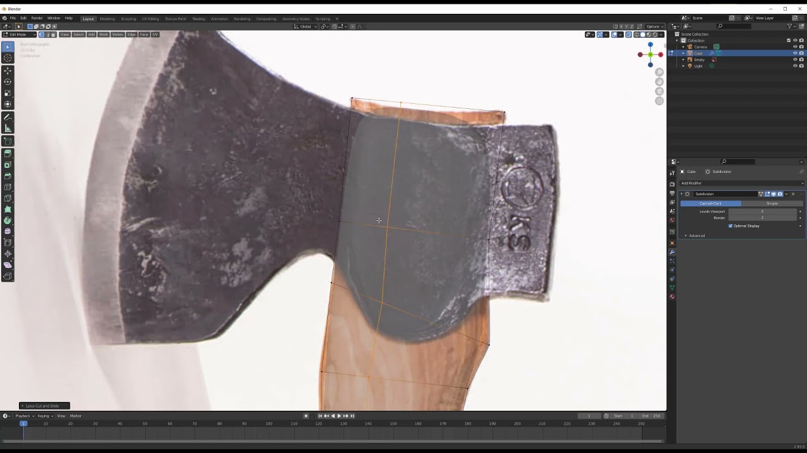Open the Render properties tab icon
This screenshot has height=453, width=807.
672,184
